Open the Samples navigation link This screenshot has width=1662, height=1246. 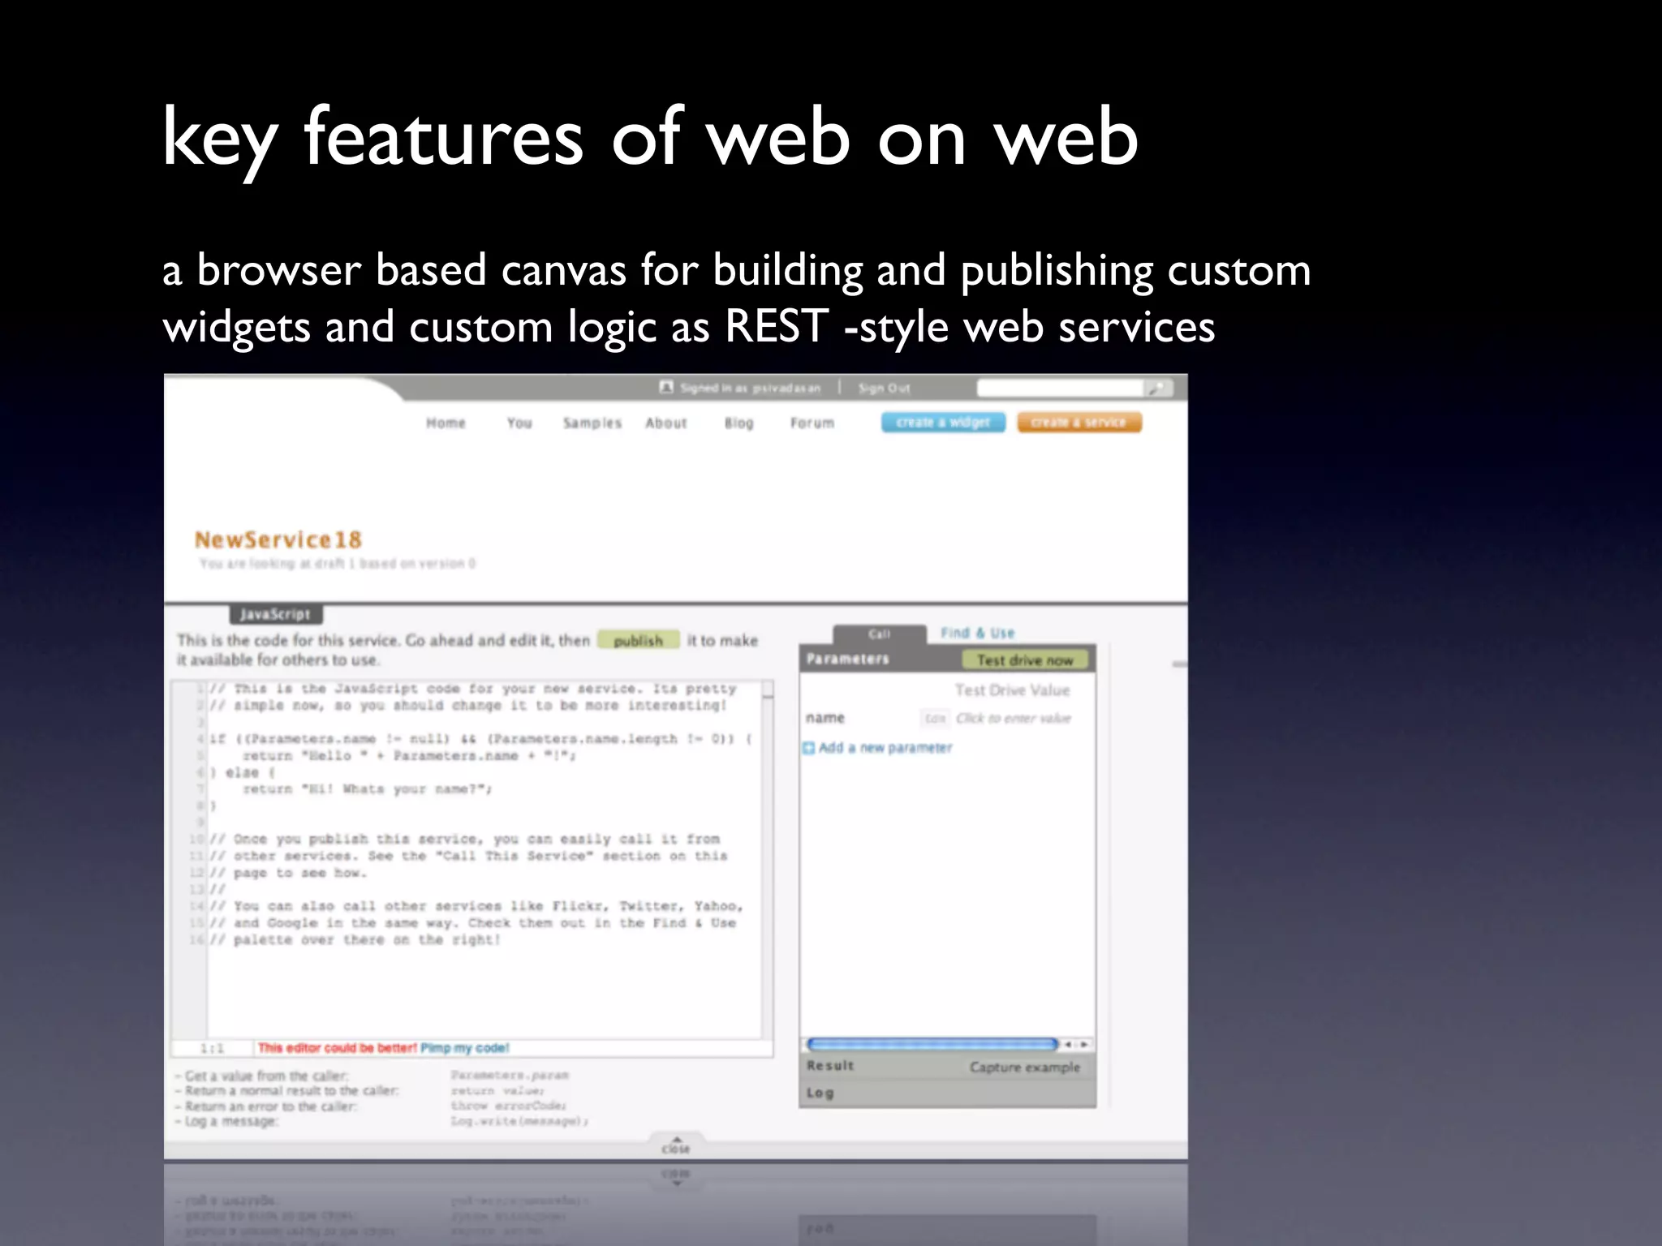(x=592, y=423)
